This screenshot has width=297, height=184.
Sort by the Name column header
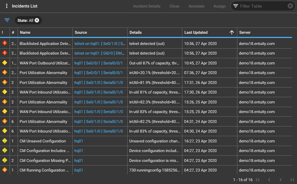tap(25, 32)
